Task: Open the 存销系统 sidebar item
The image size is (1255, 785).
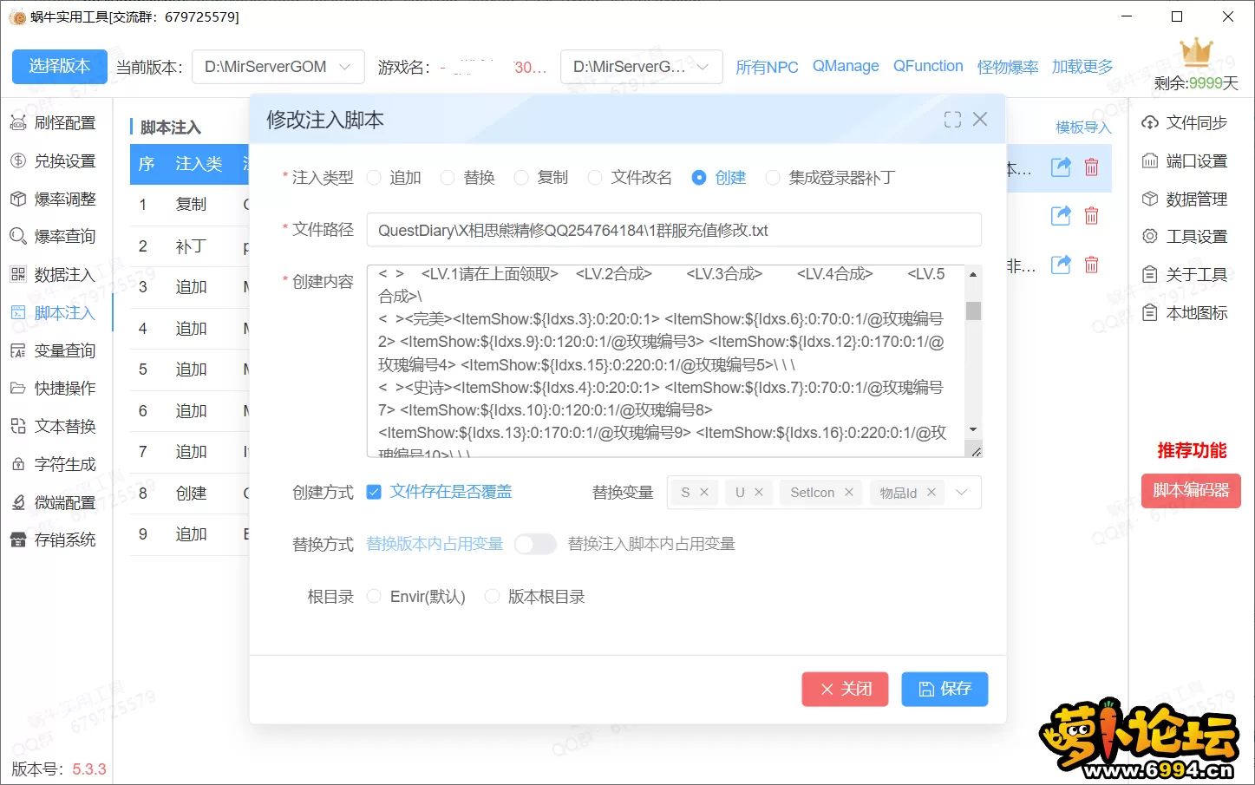Action: pyautogui.click(x=54, y=540)
